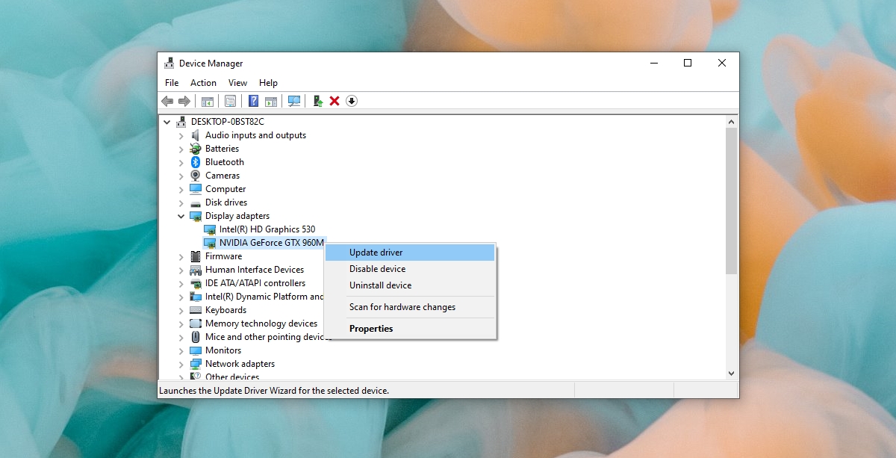This screenshot has width=896, height=458.
Task: Open the Action menu
Action: point(203,83)
